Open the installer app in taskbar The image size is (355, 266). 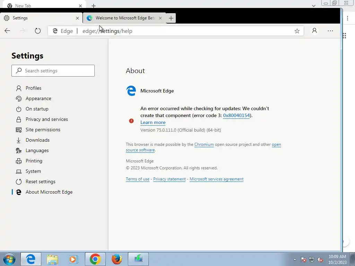[138, 259]
